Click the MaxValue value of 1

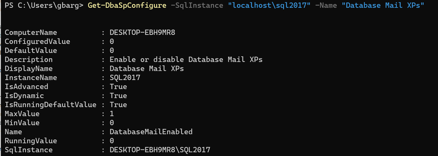[112, 114]
